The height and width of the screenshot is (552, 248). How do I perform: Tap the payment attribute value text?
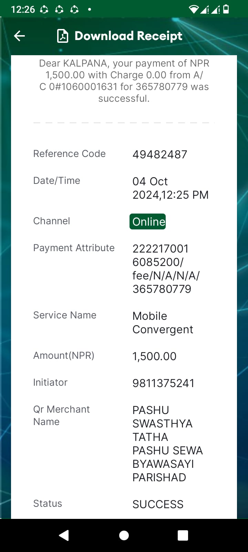(x=166, y=269)
